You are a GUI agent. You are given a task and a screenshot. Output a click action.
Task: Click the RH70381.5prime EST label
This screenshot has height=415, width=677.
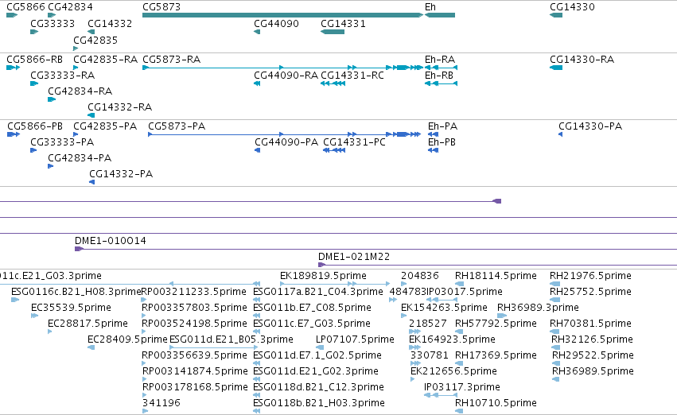point(590,324)
